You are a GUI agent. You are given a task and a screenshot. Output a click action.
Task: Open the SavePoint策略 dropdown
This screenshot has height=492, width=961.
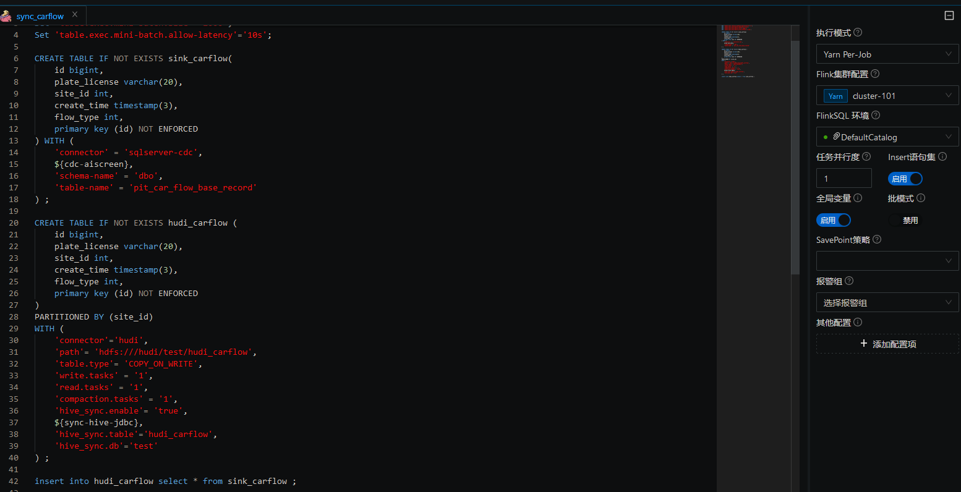pos(887,261)
